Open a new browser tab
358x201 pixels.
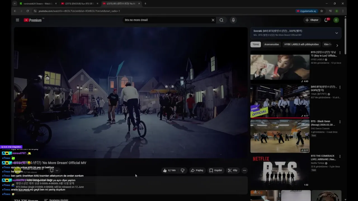coord(145,4)
